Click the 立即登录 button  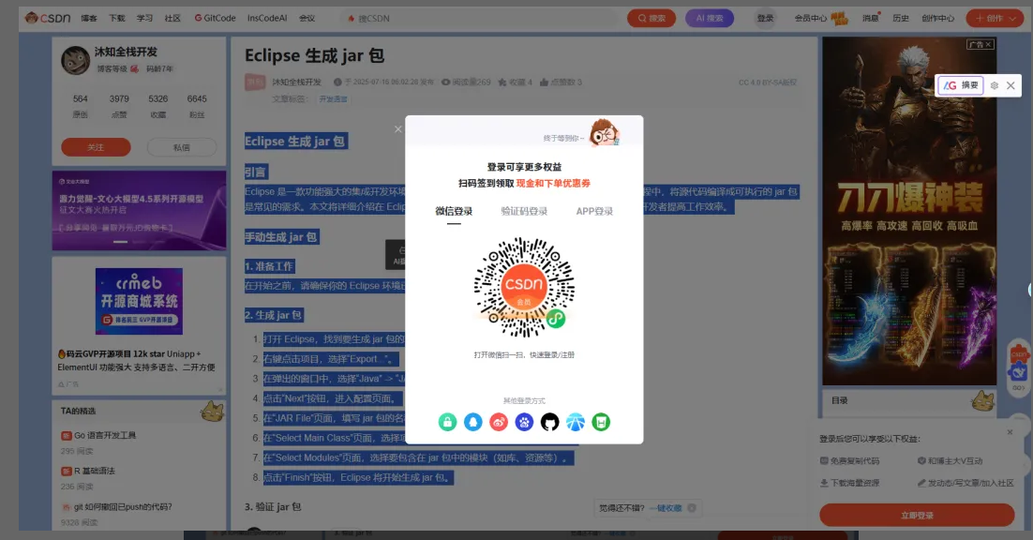click(917, 515)
